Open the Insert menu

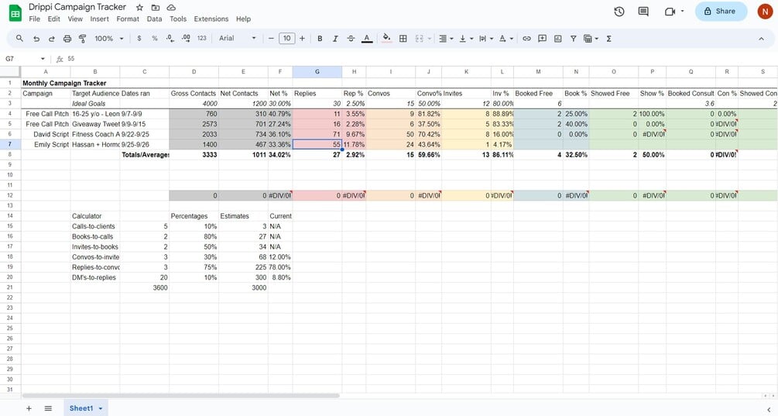99,19
